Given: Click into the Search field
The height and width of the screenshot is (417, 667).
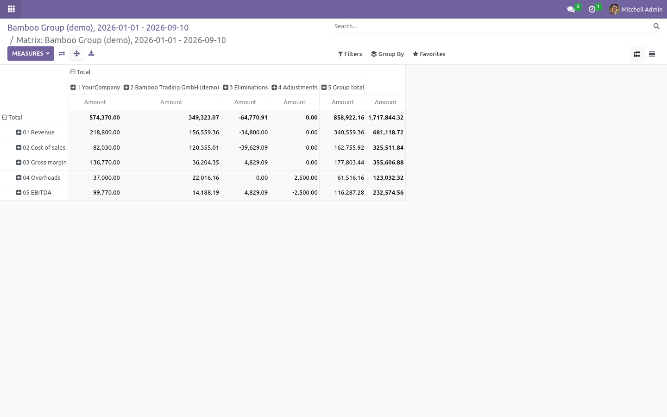Looking at the screenshot, I should coord(491,26).
